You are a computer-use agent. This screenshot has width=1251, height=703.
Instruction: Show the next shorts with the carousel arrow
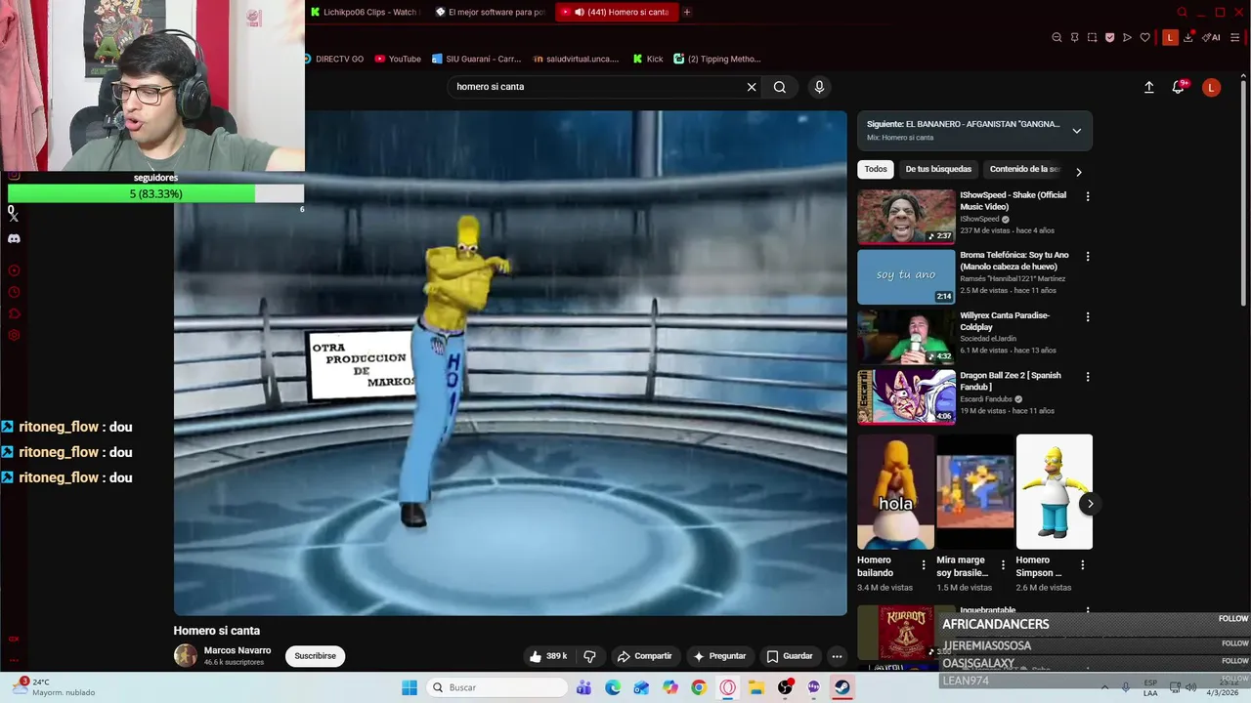[x=1090, y=504]
